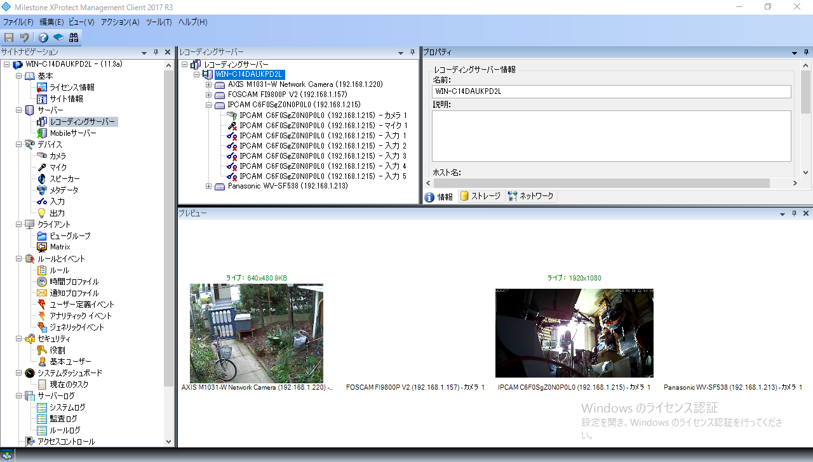The height and width of the screenshot is (462, 813).
Task: Switch to the ストレージ tab
Action: coord(480,197)
